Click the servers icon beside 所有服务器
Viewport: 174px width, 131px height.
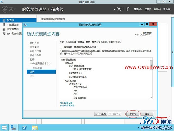point(4,29)
